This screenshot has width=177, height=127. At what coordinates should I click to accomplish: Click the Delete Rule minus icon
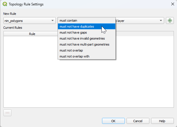[7, 113]
